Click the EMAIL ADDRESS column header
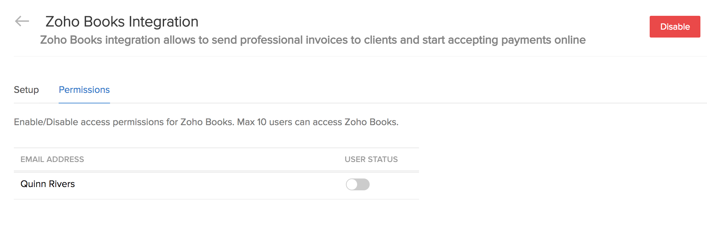Image resolution: width=707 pixels, height=245 pixels. (52, 159)
